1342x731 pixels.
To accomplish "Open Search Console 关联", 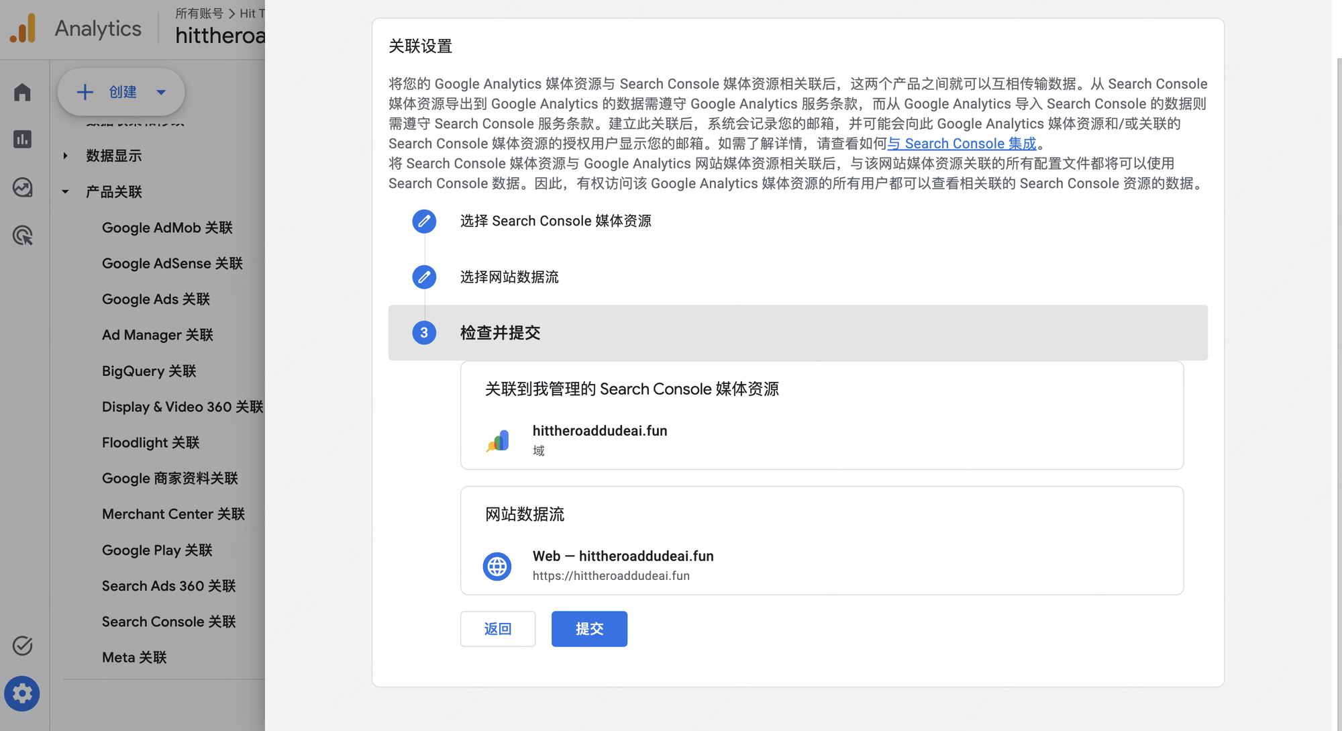I will (169, 621).
